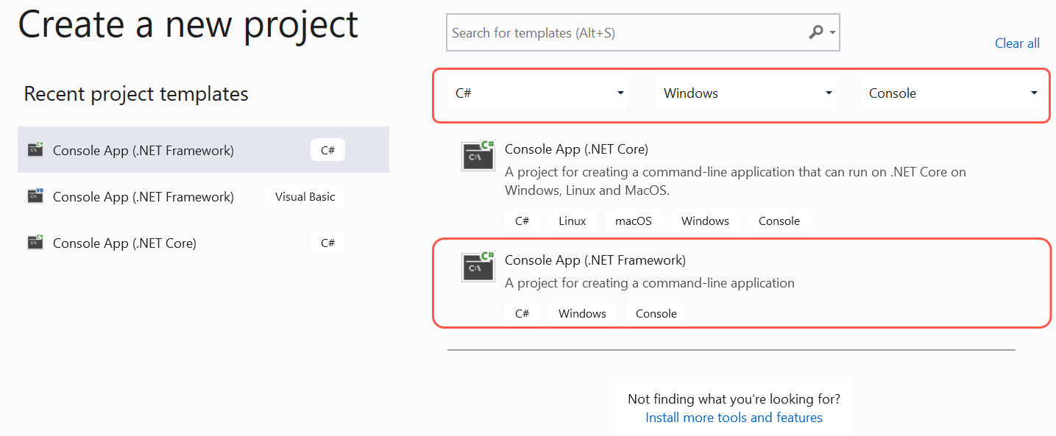The width and height of the screenshot is (1056, 436).
Task: Click the Clear all link
Action: [1017, 43]
